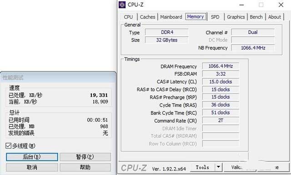The height and width of the screenshot is (175, 291).
Task: Switch to the SPD tab
Action: tap(215, 17)
